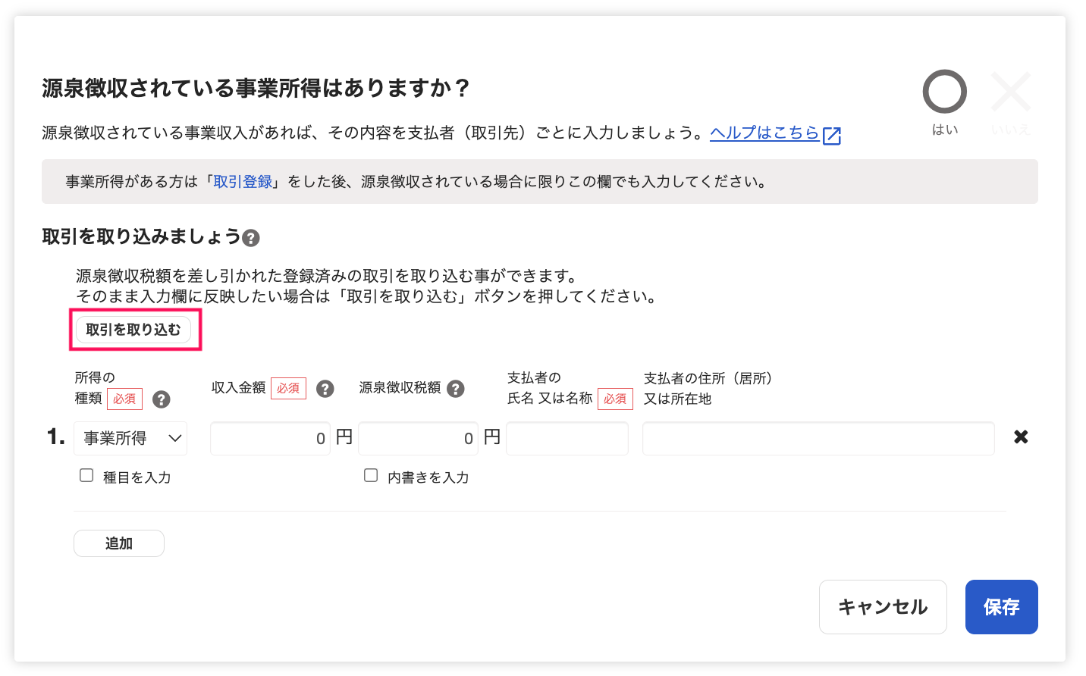
Task: Show help for 源泉徴収税額
Action: coord(456,389)
